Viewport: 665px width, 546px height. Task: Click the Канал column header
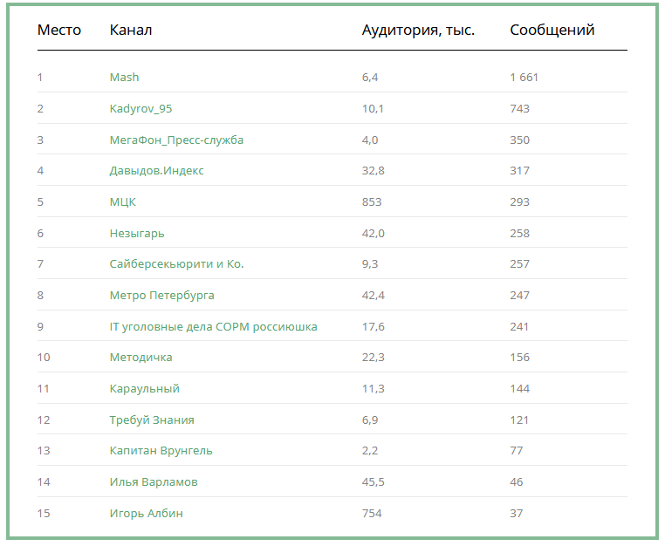tap(131, 31)
